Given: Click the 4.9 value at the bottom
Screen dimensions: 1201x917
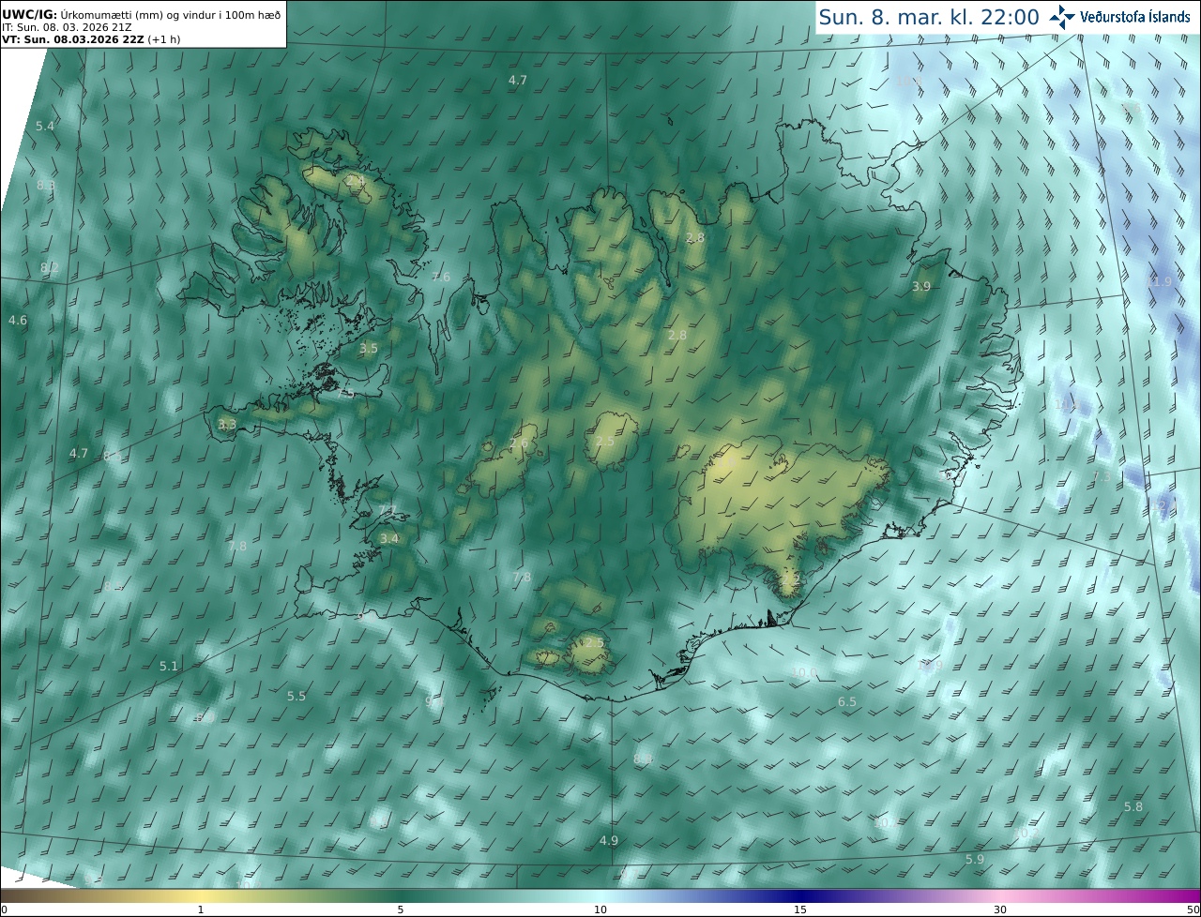Looking at the screenshot, I should tap(609, 841).
